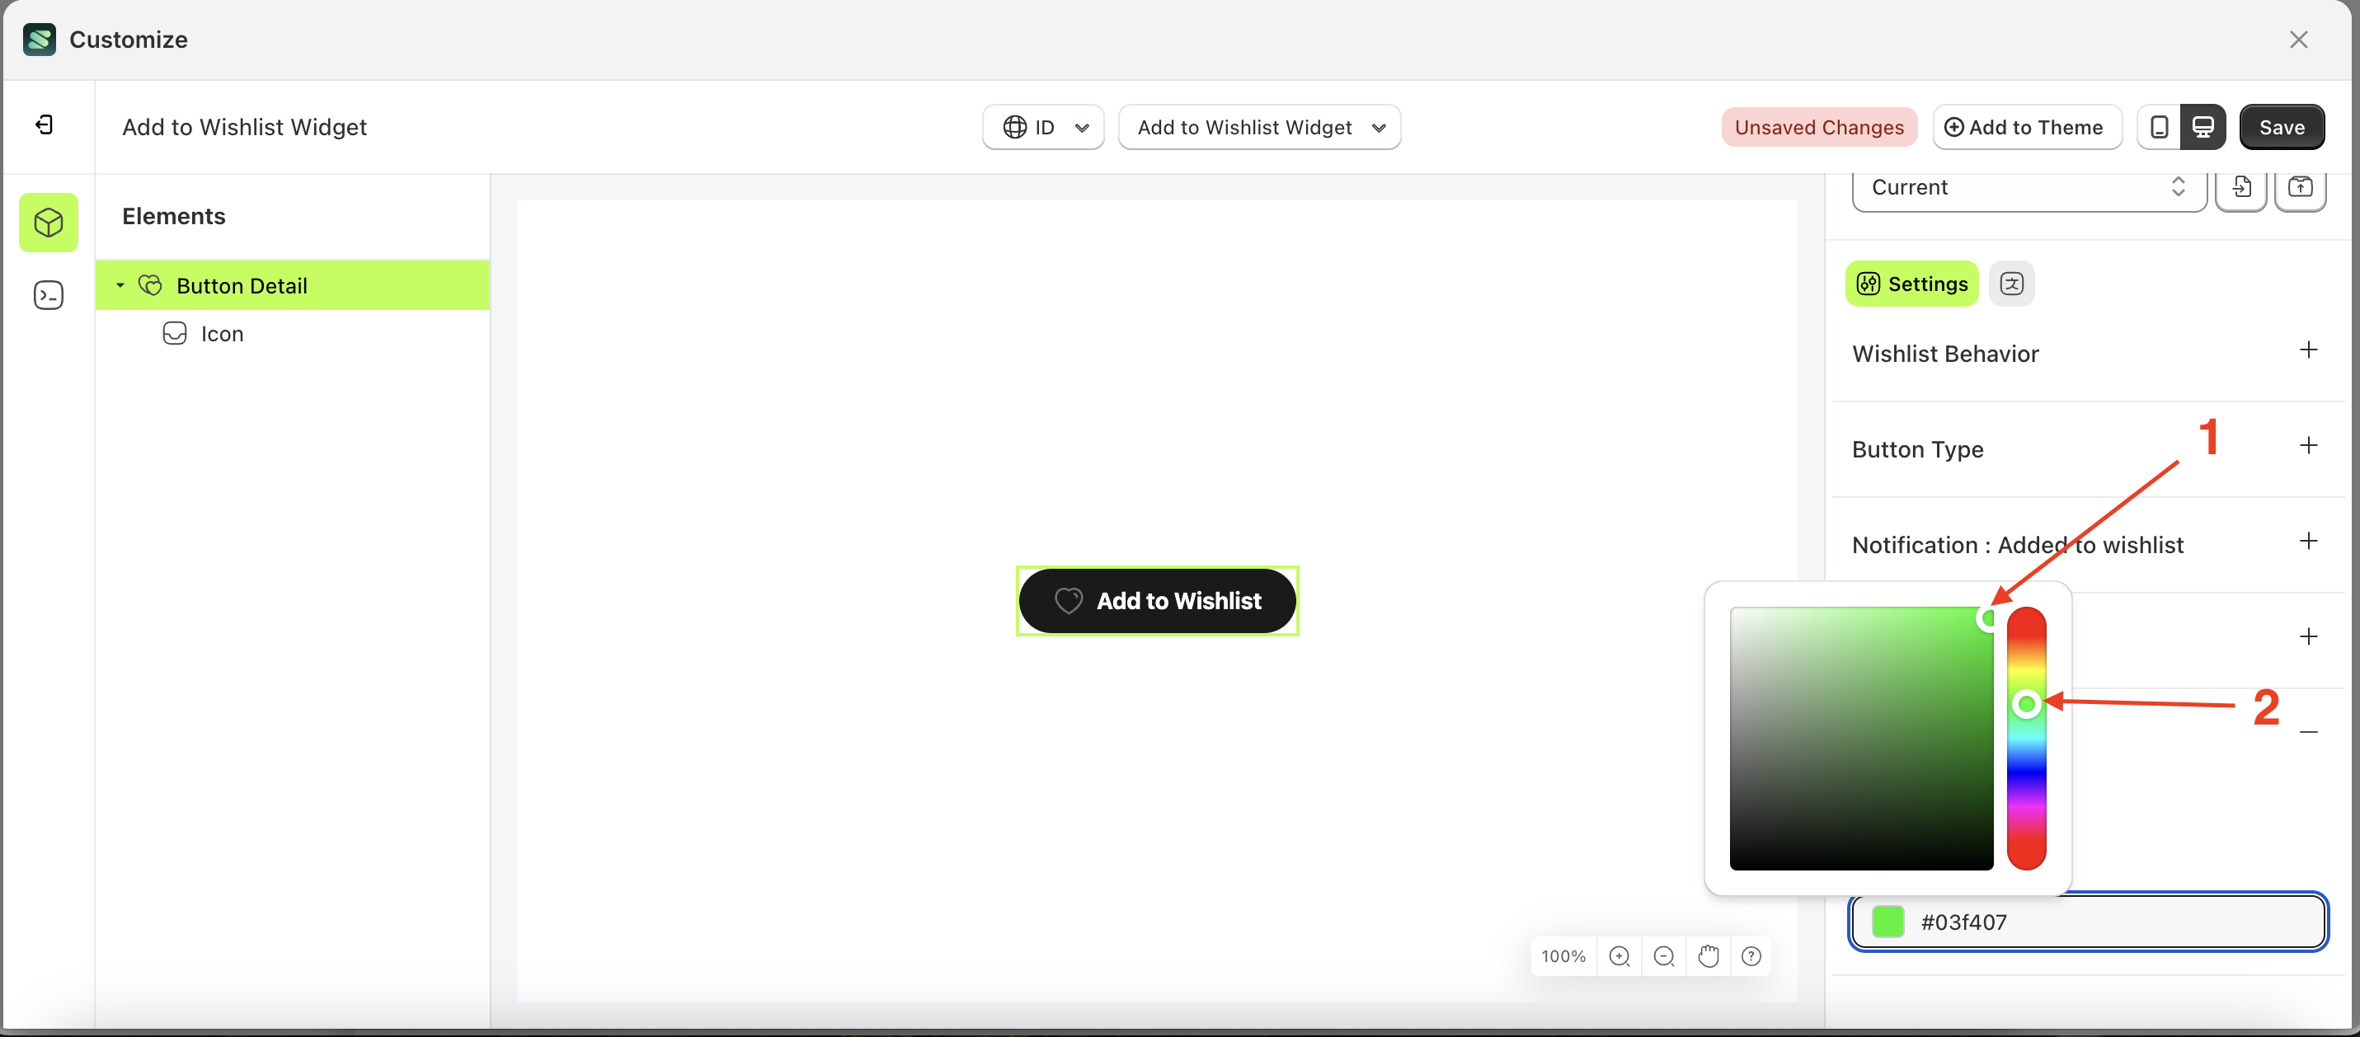The width and height of the screenshot is (2360, 1037).
Task: Click the Save button
Action: coord(2281,127)
